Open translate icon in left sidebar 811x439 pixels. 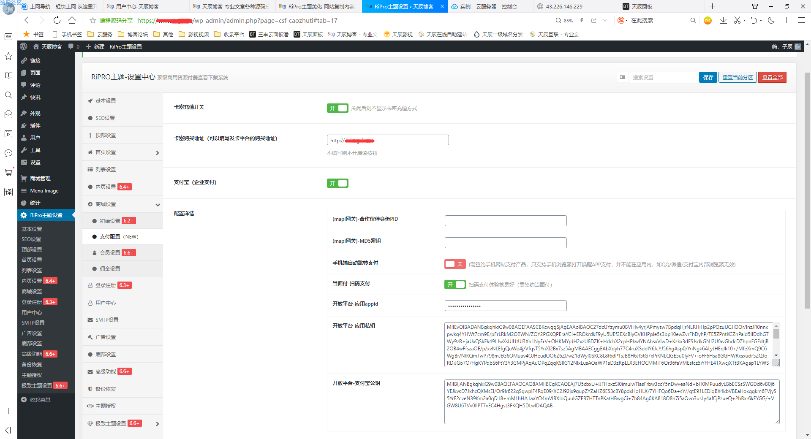[8, 192]
